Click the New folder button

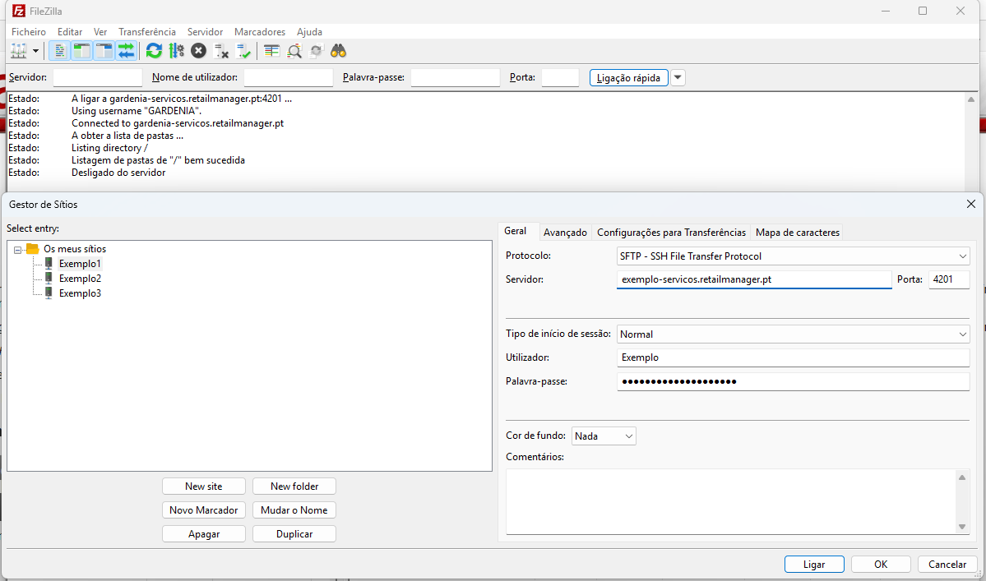click(x=294, y=486)
